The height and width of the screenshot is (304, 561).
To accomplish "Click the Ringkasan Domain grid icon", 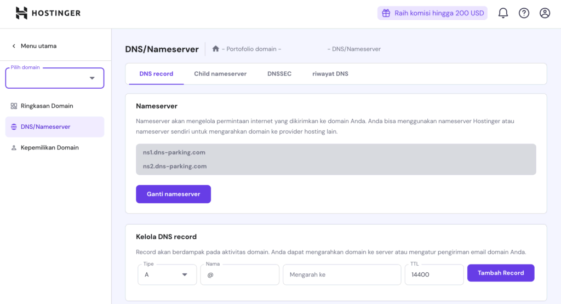I will click(14, 106).
